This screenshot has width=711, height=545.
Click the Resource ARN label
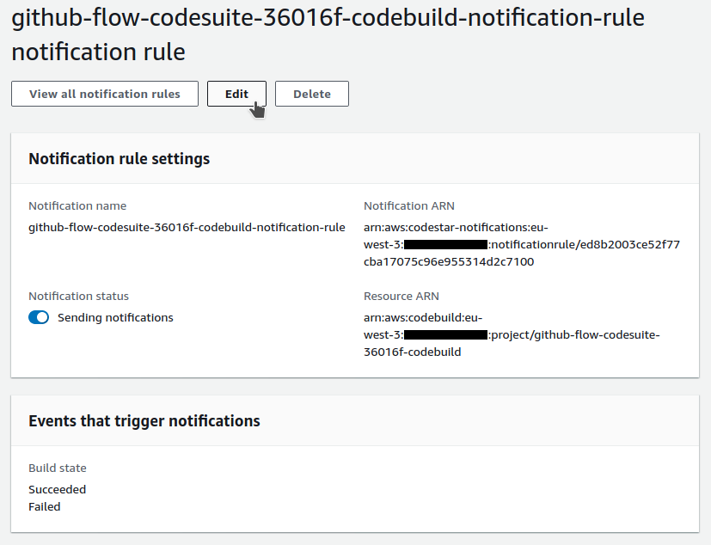[401, 296]
